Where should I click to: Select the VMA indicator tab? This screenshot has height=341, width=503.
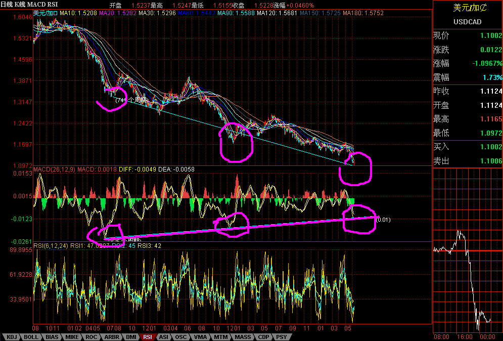click(200, 336)
